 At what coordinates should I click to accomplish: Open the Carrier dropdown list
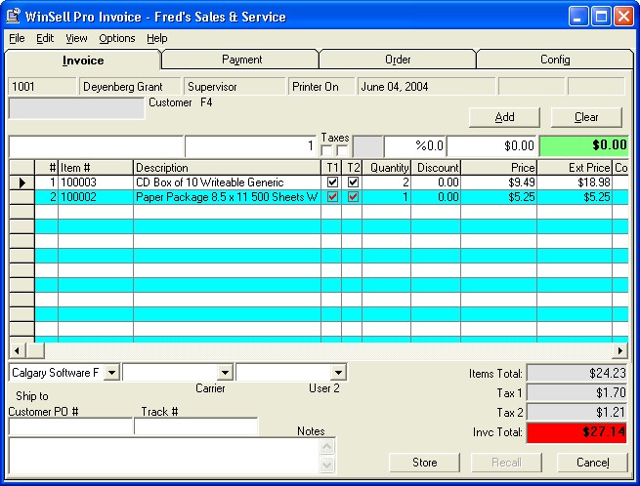[x=225, y=373]
